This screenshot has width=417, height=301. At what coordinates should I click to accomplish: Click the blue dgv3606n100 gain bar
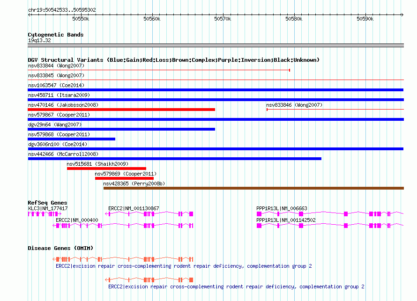(216, 149)
